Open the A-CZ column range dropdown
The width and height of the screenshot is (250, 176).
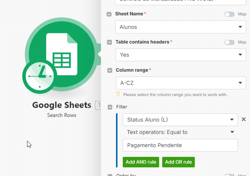pyautogui.click(x=181, y=83)
